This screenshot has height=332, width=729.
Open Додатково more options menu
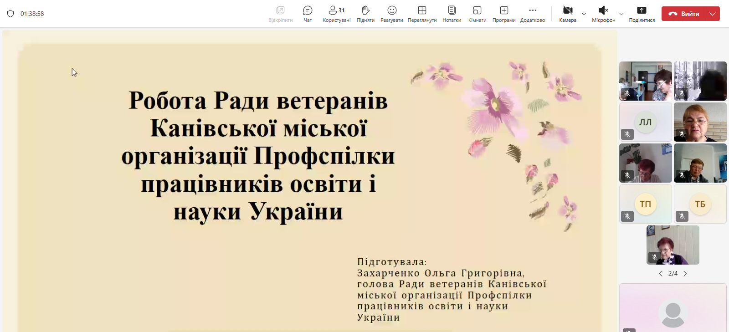coord(533,14)
